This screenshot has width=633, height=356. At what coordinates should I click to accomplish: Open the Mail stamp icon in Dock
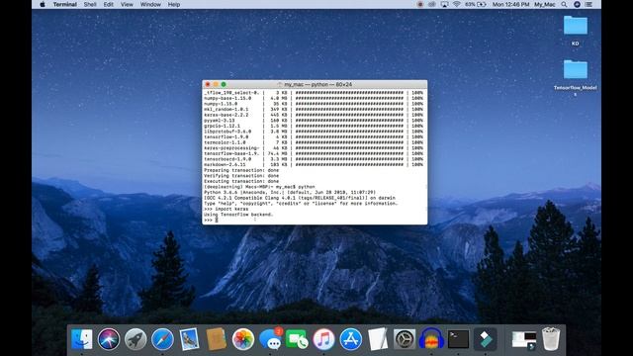189,338
